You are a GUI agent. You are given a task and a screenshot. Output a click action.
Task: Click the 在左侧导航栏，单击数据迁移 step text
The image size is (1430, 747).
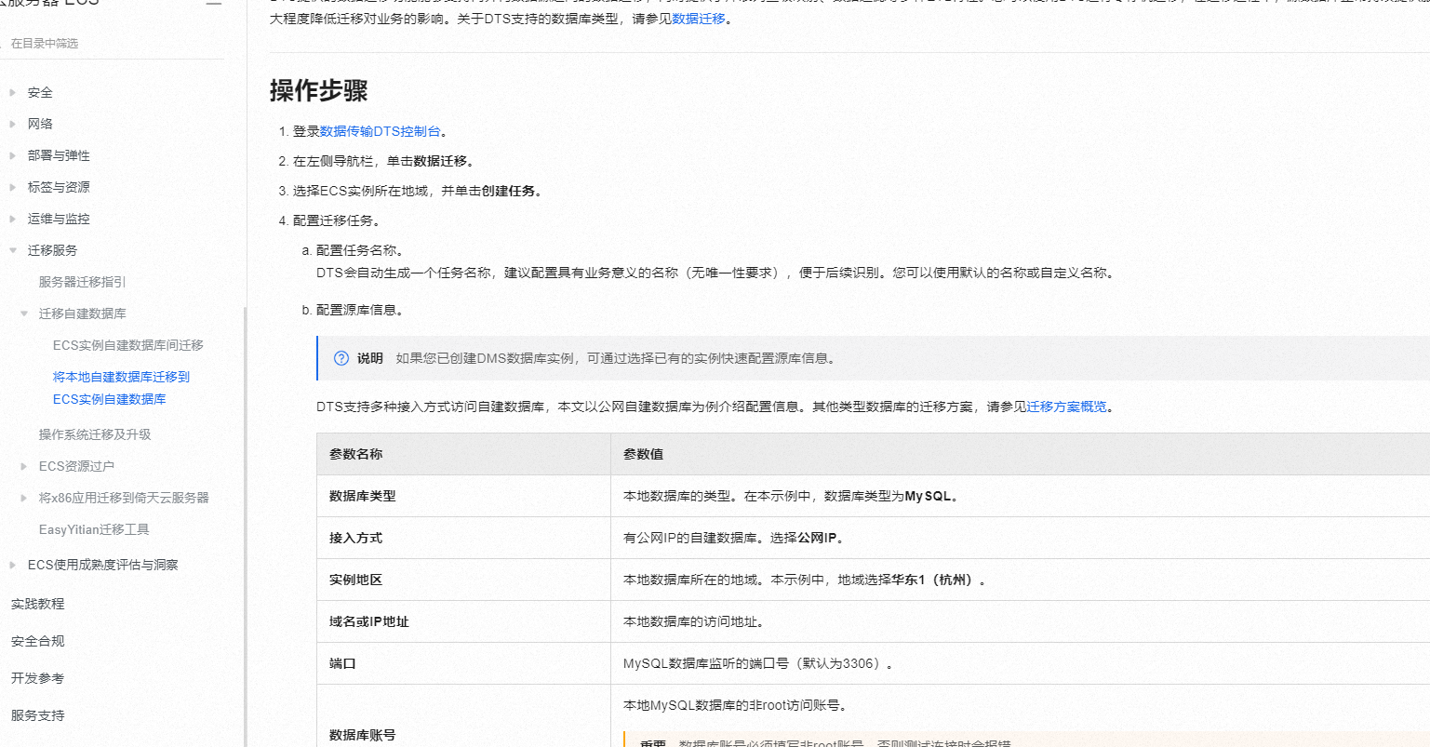point(385,161)
